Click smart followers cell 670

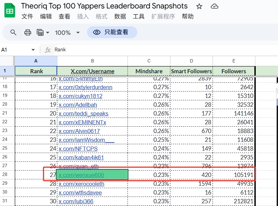click(191, 131)
